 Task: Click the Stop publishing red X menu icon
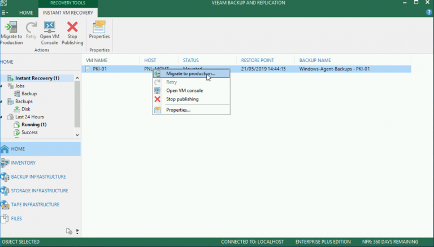pyautogui.click(x=158, y=99)
